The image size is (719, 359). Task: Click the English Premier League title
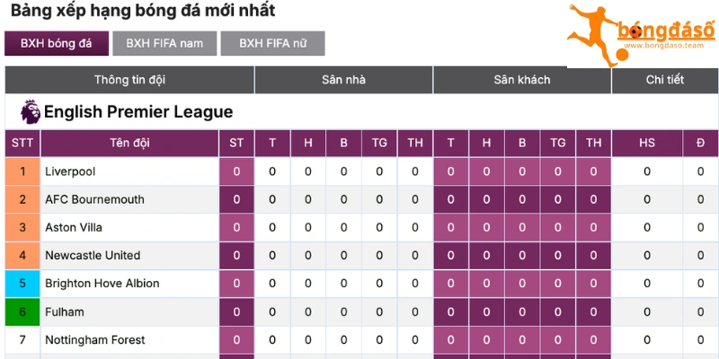pyautogui.click(x=138, y=112)
